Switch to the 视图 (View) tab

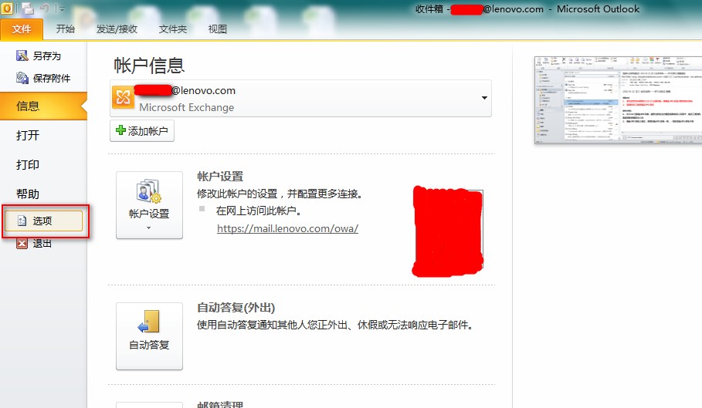click(217, 29)
